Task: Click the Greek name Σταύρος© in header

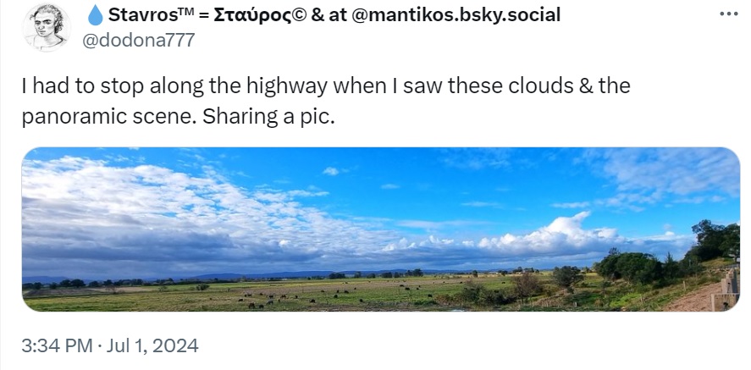Action: point(271,15)
